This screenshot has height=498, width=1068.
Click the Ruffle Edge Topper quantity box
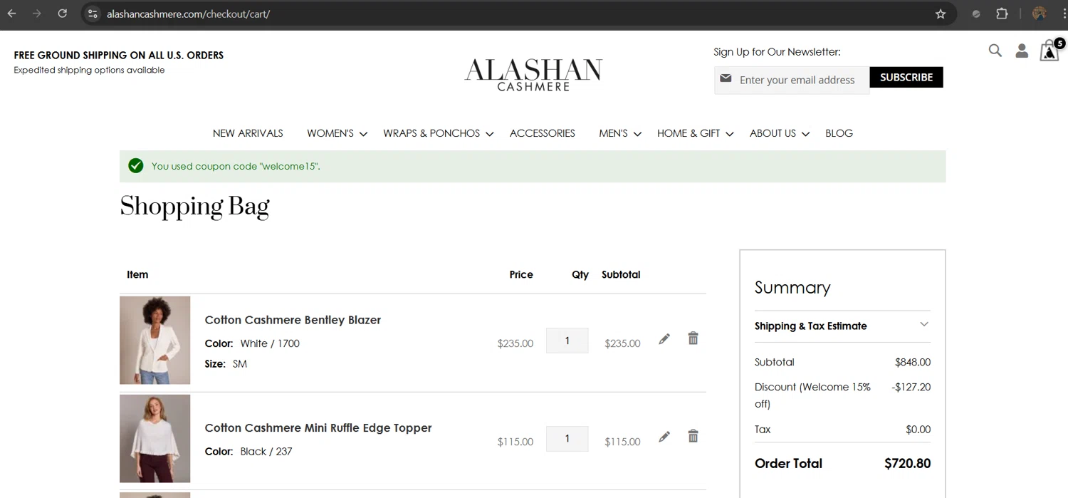tap(567, 439)
